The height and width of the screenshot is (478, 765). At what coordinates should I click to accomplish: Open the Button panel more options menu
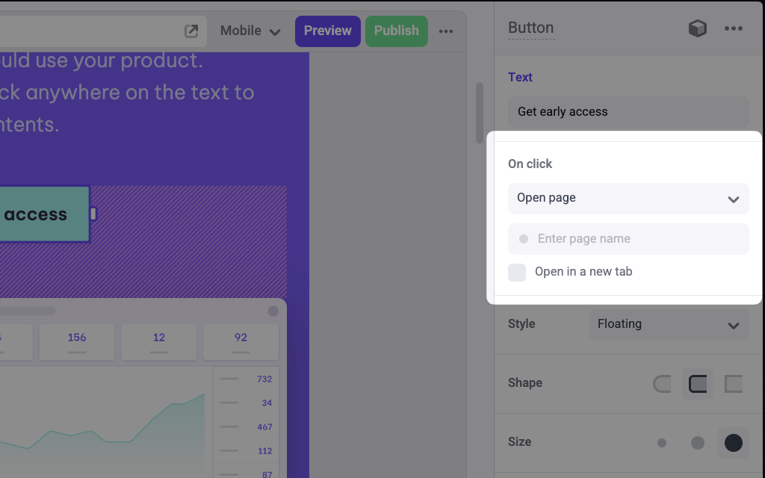[x=734, y=28]
